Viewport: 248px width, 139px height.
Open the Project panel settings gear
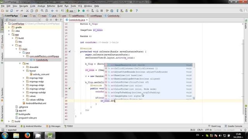point(56,20)
